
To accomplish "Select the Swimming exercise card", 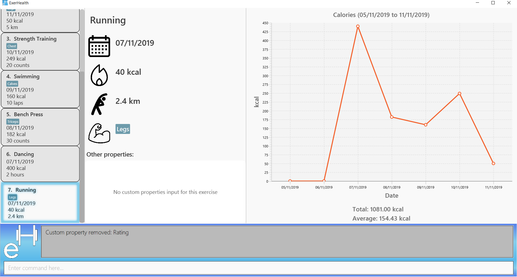I will click(x=40, y=89).
